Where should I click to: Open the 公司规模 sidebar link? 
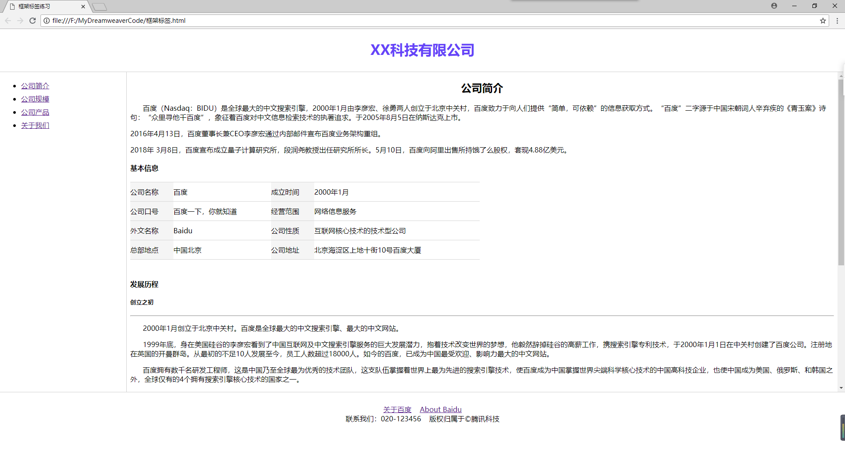[35, 99]
